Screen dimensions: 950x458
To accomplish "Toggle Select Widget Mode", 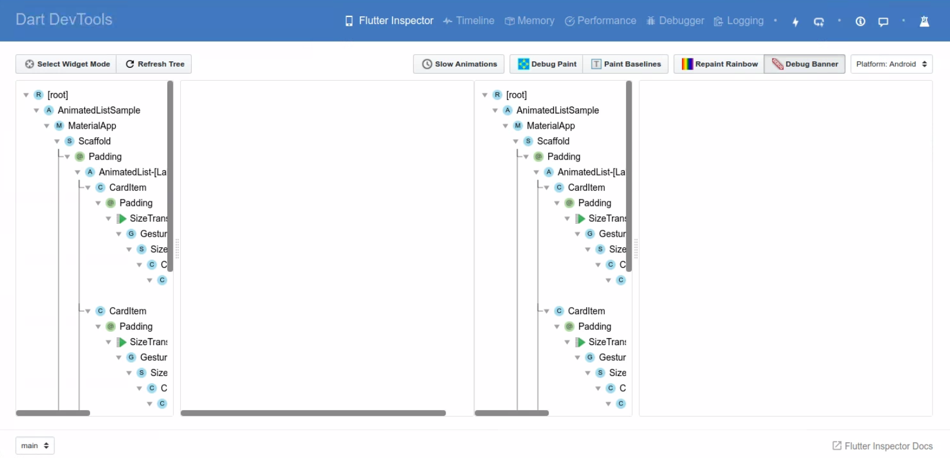I will [66, 64].
